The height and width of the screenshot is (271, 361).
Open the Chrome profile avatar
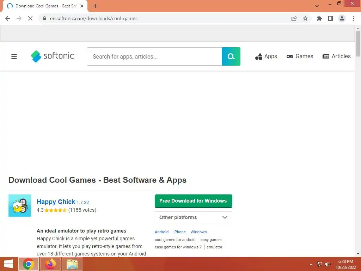pyautogui.click(x=342, y=18)
